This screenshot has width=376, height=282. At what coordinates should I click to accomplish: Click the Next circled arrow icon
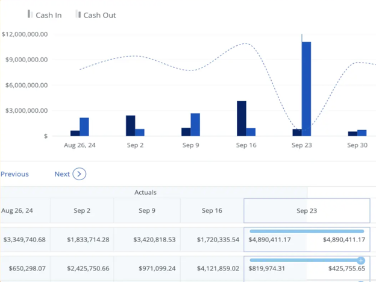click(x=80, y=174)
